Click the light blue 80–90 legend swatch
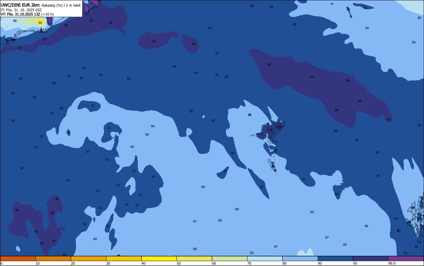The height and width of the screenshot is (266, 424). (300, 258)
